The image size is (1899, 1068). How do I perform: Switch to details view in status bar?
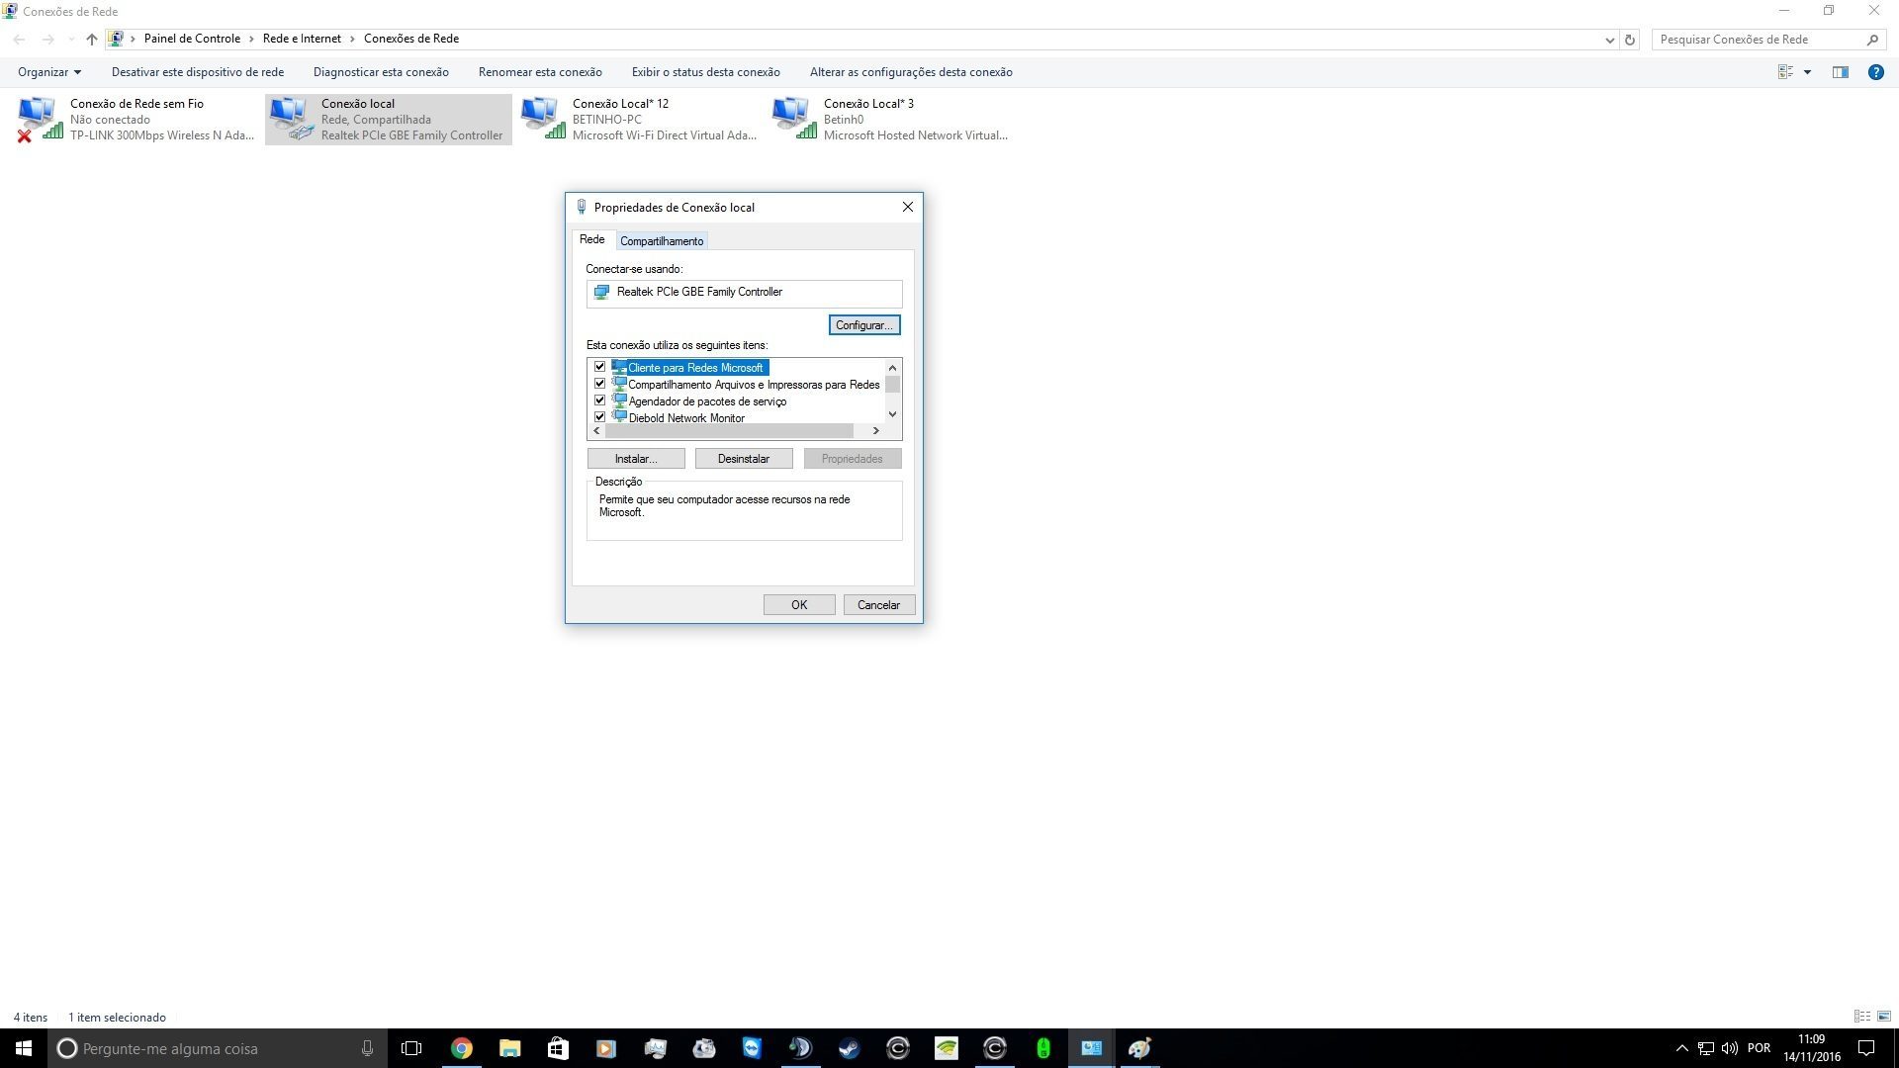[1862, 1017]
